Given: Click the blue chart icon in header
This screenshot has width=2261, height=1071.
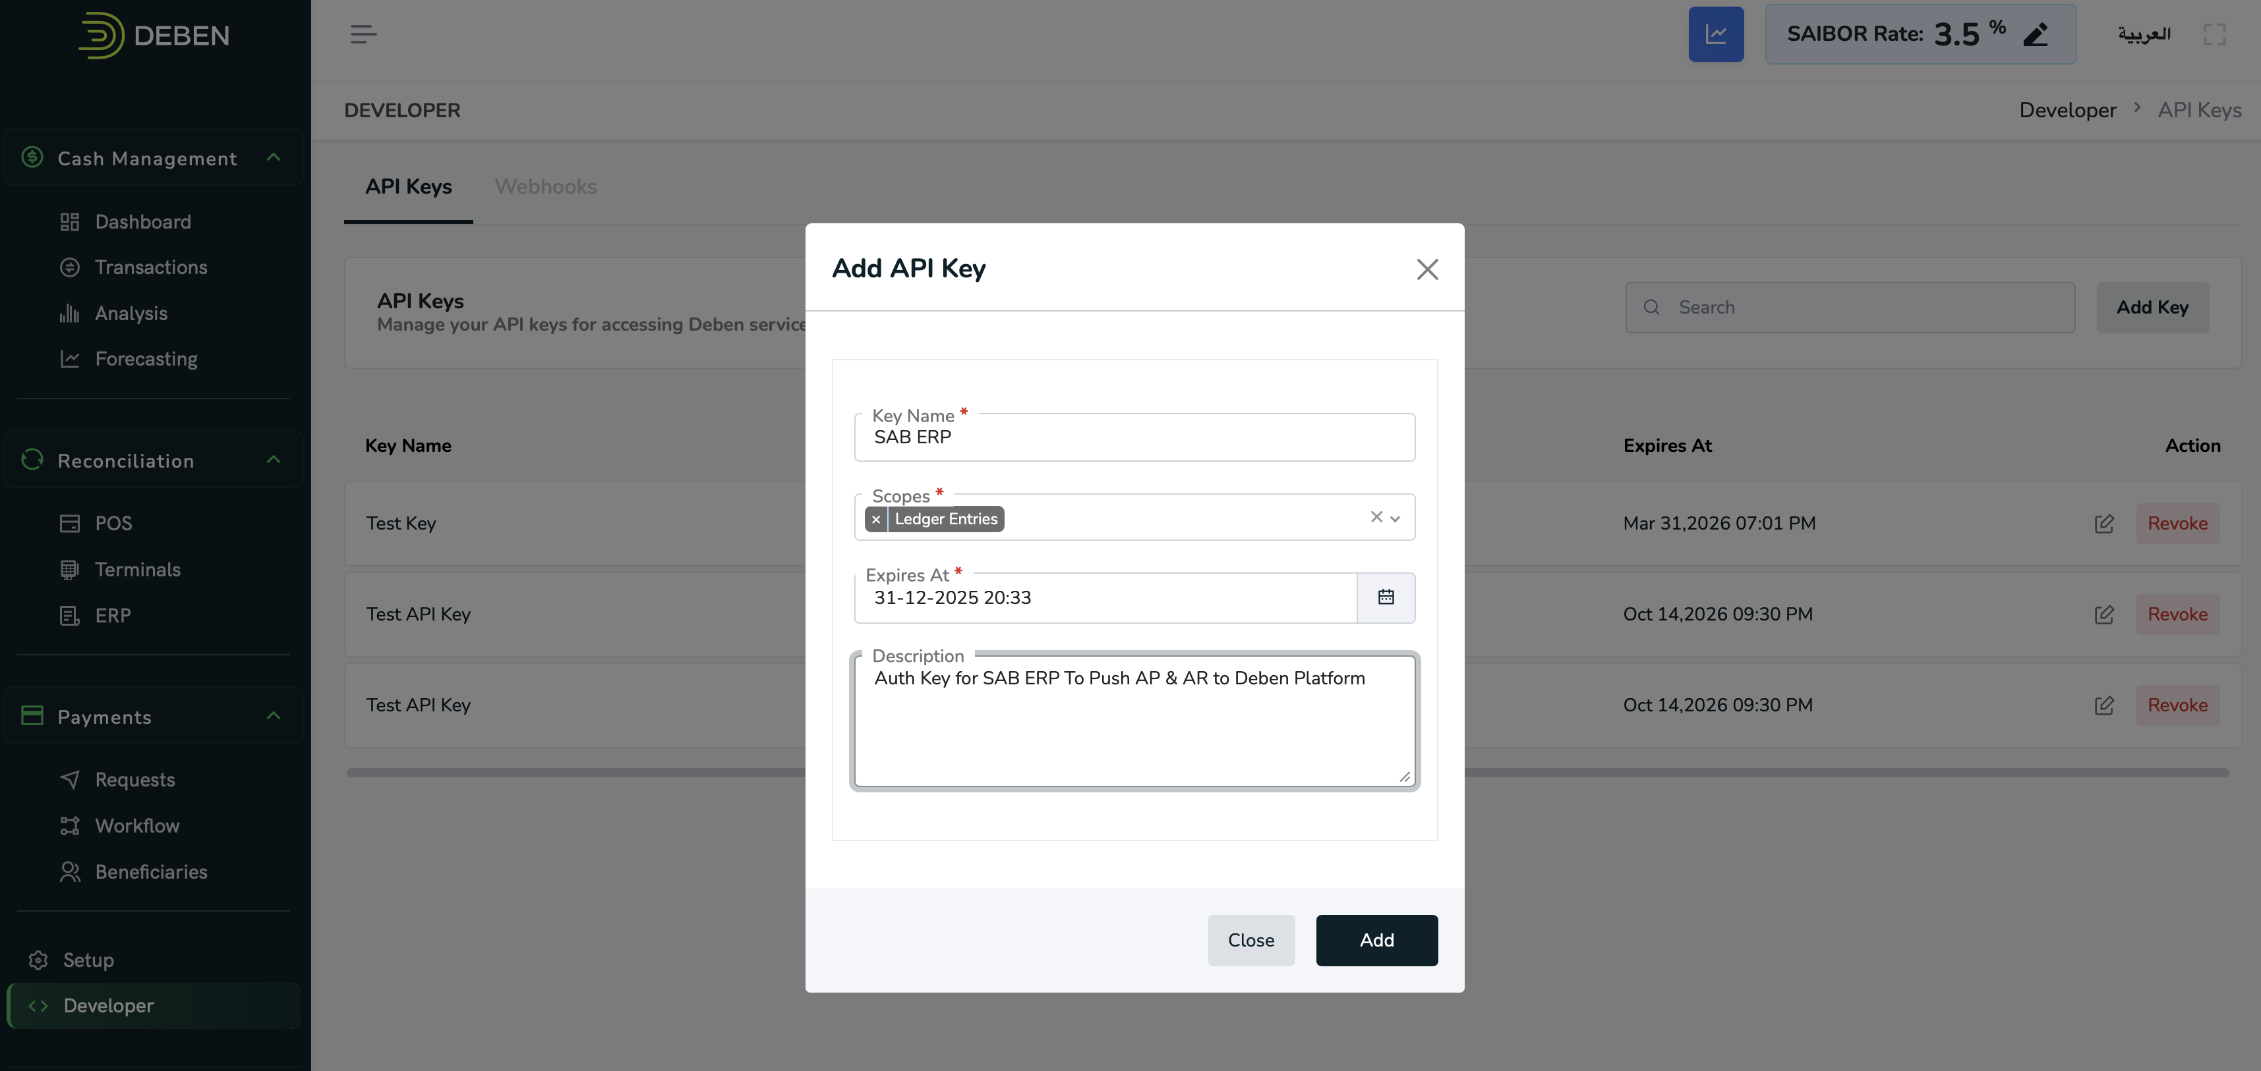Looking at the screenshot, I should pyautogui.click(x=1715, y=34).
